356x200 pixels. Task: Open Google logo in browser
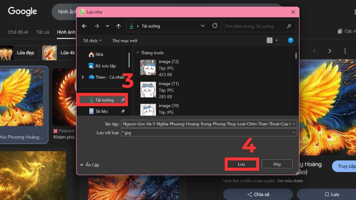(x=23, y=12)
